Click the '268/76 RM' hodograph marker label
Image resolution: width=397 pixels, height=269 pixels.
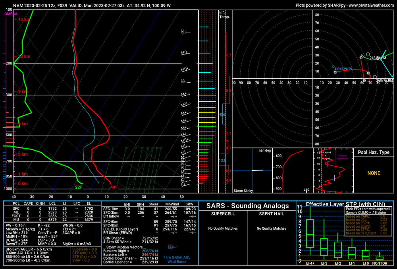(x=385, y=81)
